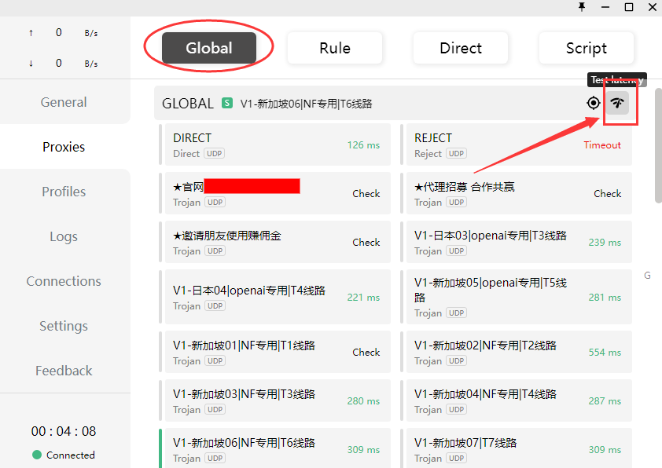Click Check on ★代理招募 合作共赢 node

(x=607, y=194)
